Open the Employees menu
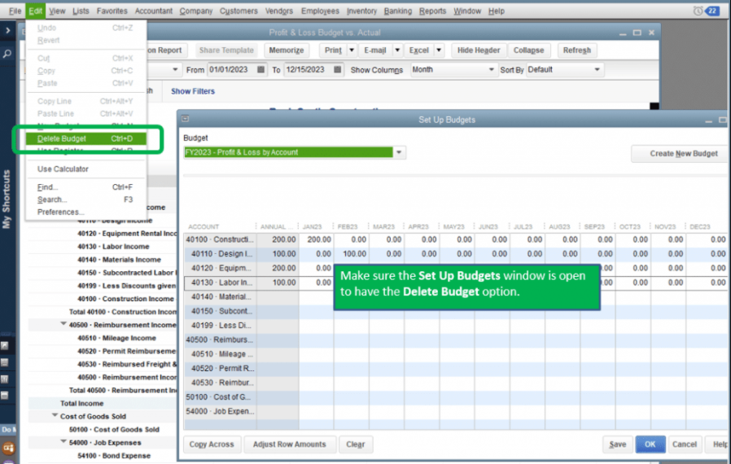 pyautogui.click(x=320, y=11)
